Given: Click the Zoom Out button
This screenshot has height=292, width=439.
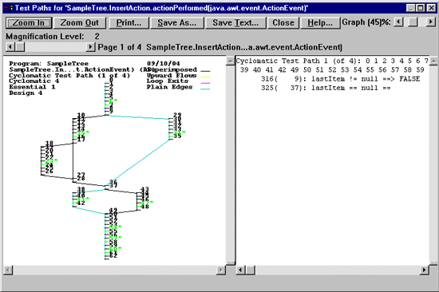Looking at the screenshot, I should [x=80, y=22].
